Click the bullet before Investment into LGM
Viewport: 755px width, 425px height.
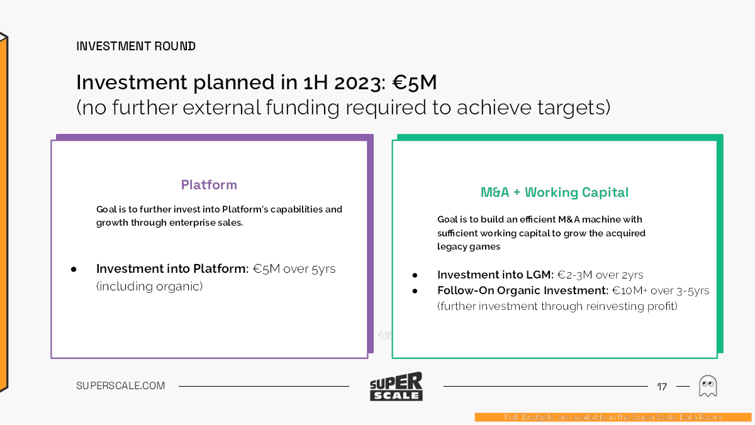(415, 275)
